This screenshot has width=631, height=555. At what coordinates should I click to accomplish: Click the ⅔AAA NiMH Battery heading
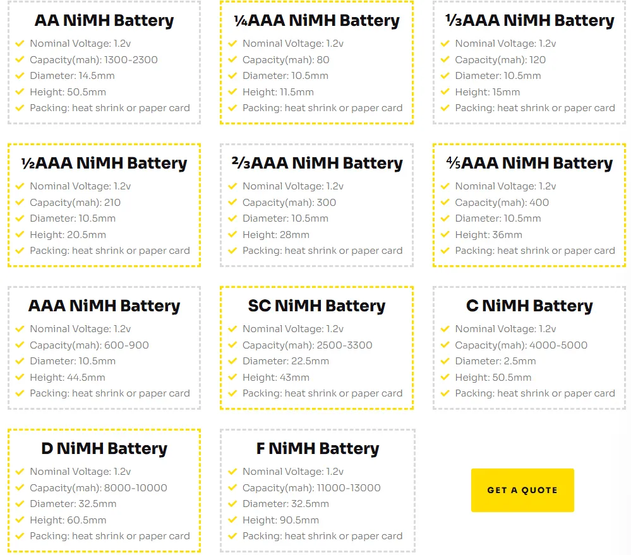[316, 164]
